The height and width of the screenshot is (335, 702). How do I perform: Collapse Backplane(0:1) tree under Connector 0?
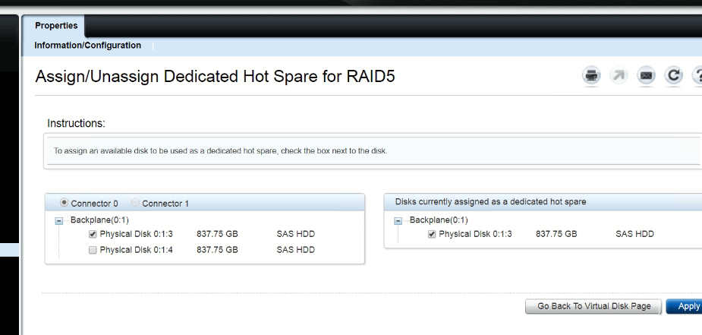coord(59,220)
